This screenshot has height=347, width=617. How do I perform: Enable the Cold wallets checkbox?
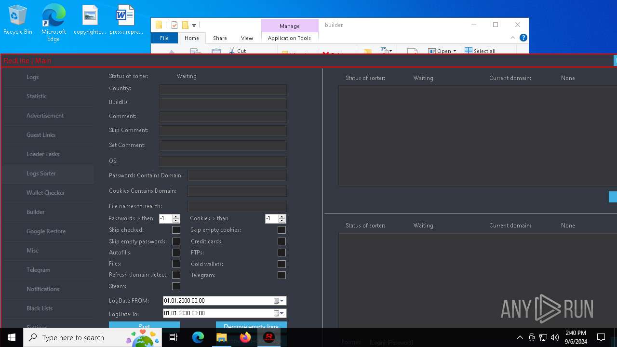coord(282,264)
